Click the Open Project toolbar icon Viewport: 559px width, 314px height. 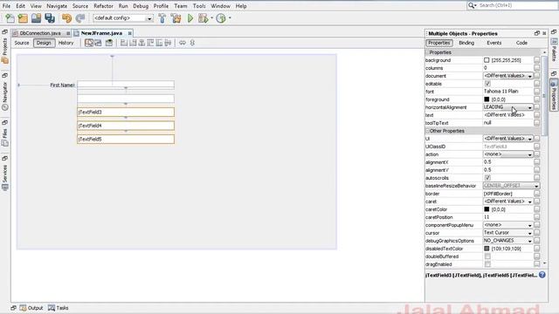click(x=36, y=18)
